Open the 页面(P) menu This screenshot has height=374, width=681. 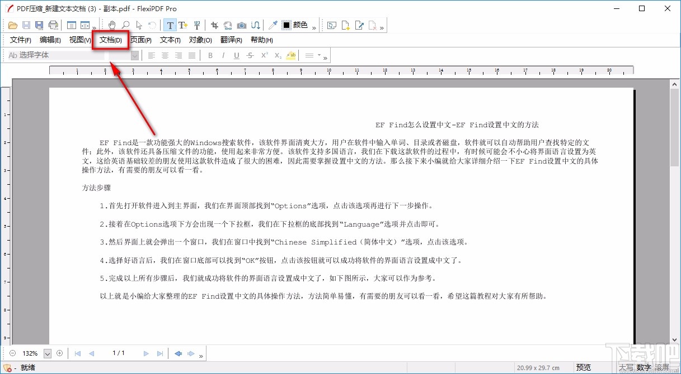coord(140,40)
